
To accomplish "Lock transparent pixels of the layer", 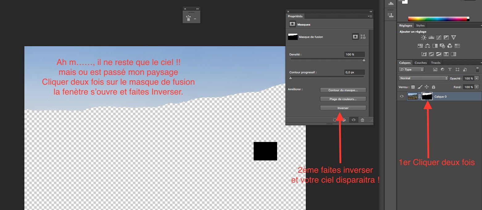I will (x=413, y=87).
